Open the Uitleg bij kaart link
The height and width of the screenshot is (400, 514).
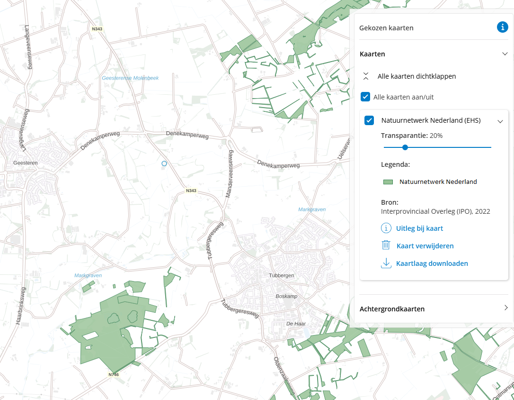pos(420,228)
